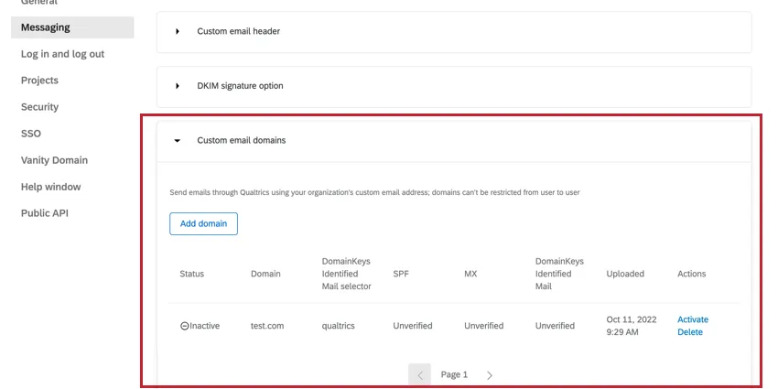Open the Public API section
Screen dimensions: 778x389
(x=45, y=213)
